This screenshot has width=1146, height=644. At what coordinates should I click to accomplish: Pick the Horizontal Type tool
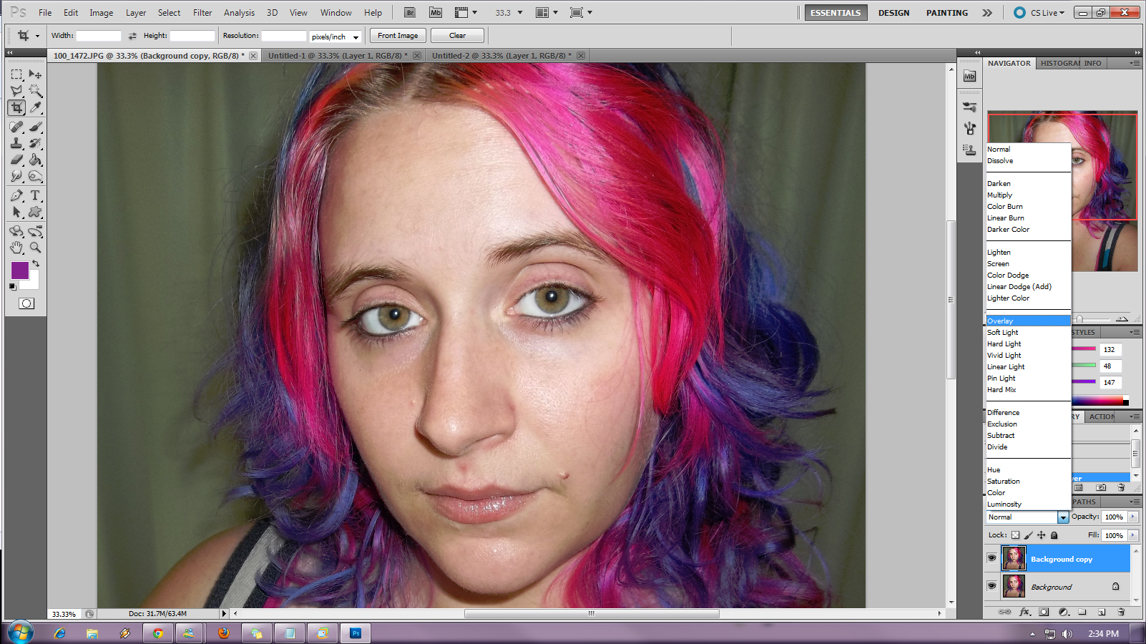[x=35, y=195]
